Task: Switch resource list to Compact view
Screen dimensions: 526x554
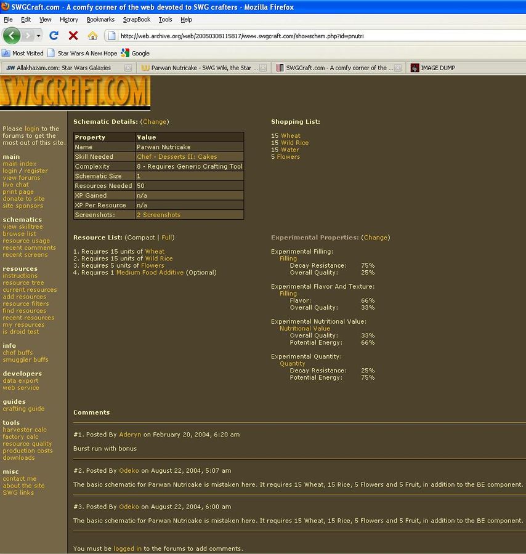Action: pos(142,238)
